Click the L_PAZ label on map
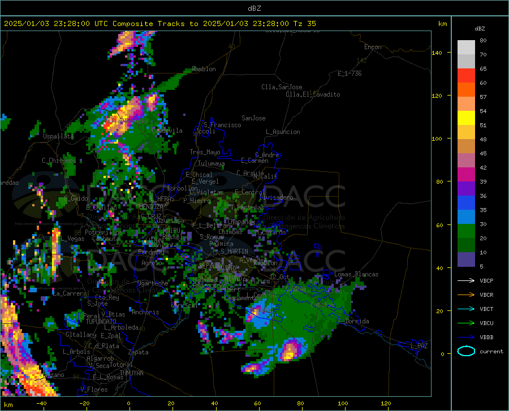The image size is (509, 411). (x=419, y=346)
